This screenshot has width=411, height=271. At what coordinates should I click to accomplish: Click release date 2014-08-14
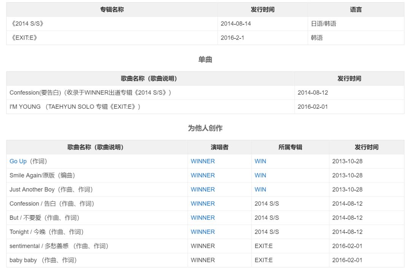click(236, 24)
